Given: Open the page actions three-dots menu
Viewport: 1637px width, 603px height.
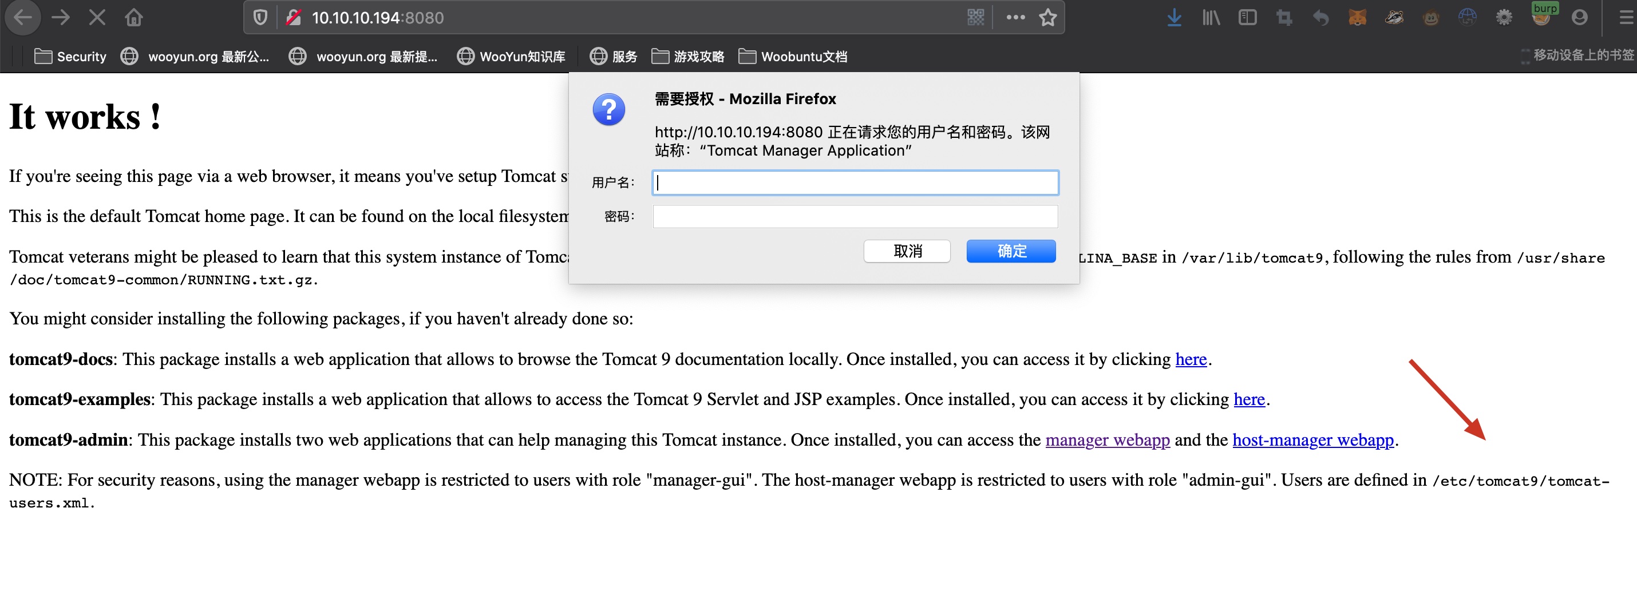Looking at the screenshot, I should [1015, 18].
